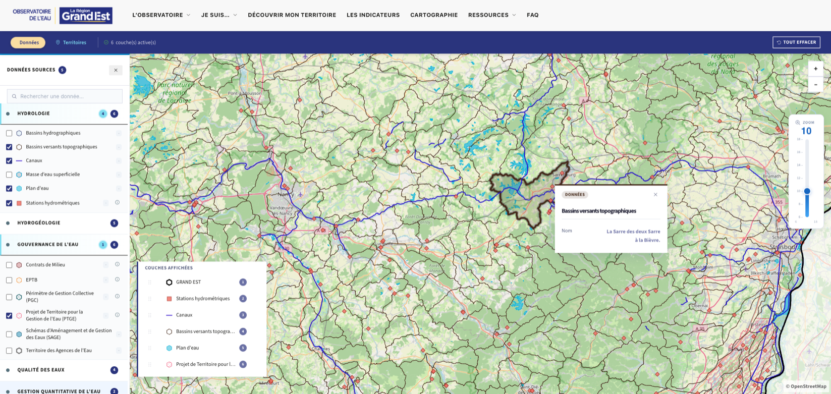Go to Découvrir mon territoire

292,15
